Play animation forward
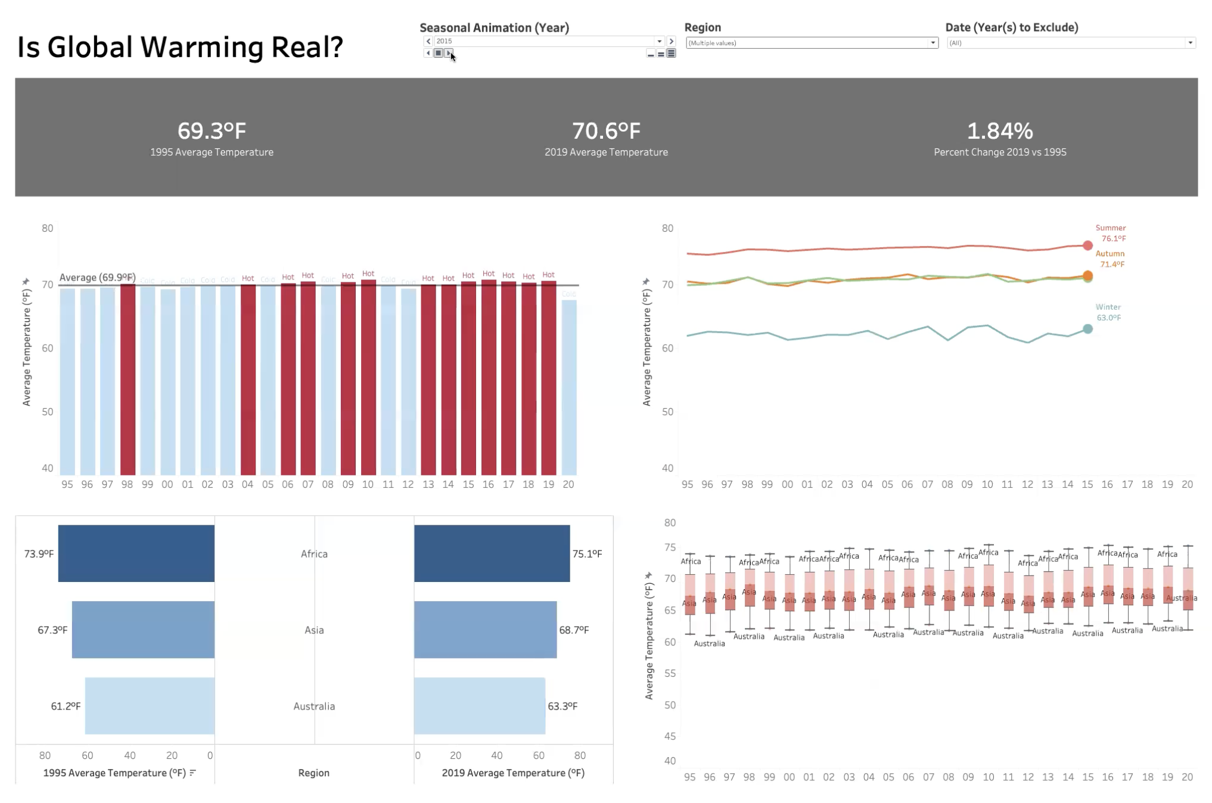Viewport: 1212px width, 803px height. point(449,54)
